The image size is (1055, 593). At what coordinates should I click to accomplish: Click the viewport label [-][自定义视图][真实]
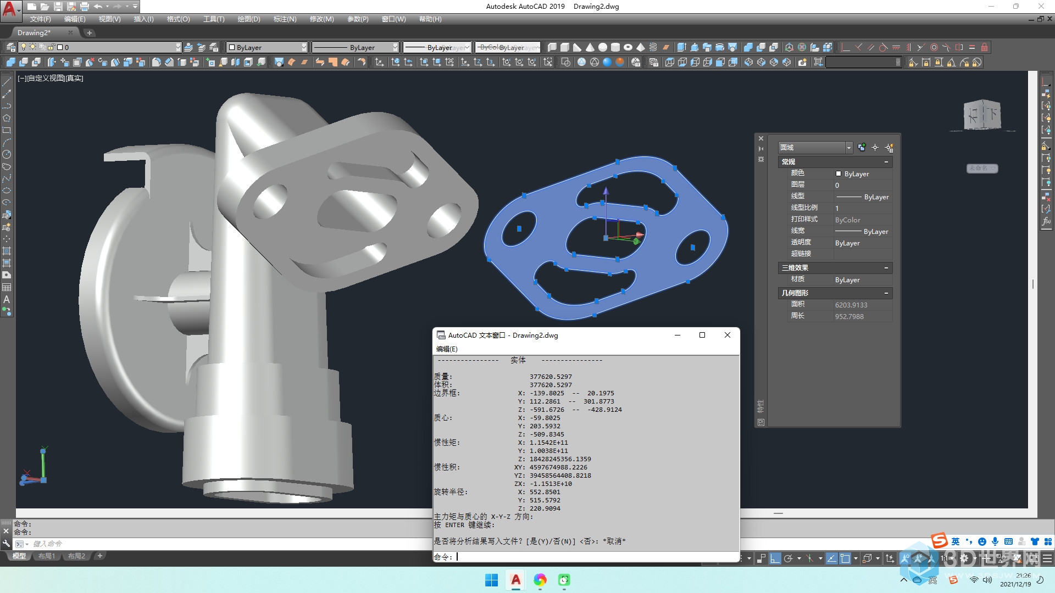coord(51,78)
